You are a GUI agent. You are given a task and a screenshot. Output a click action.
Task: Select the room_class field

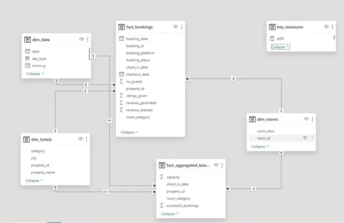coord(266,131)
